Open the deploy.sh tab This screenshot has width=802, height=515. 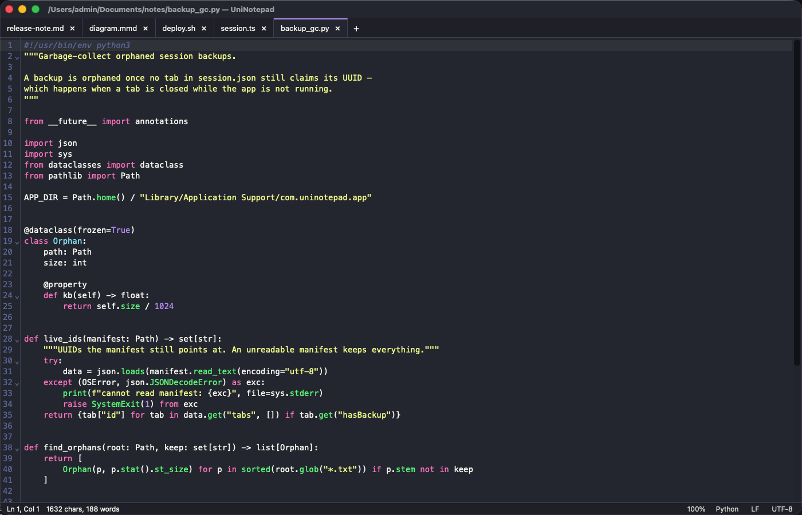179,29
